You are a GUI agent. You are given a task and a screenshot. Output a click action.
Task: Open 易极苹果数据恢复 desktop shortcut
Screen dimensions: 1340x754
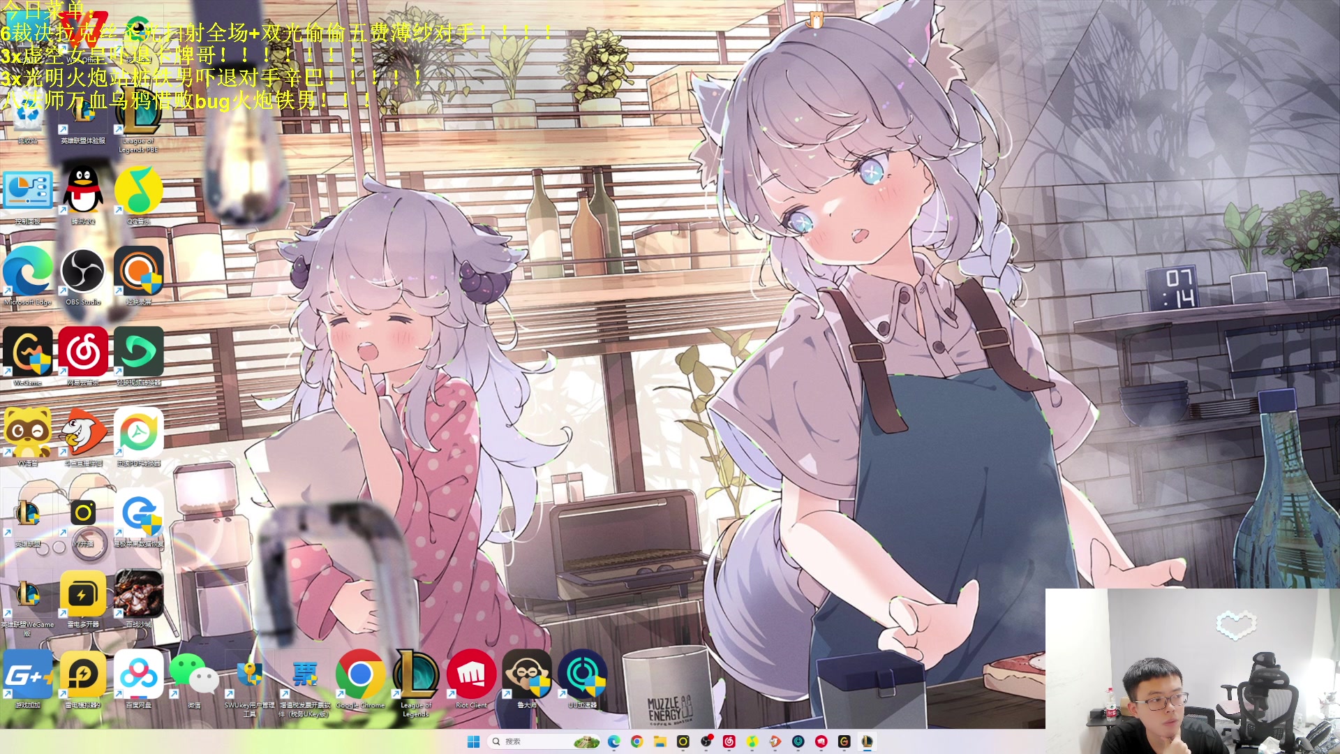[x=138, y=518]
